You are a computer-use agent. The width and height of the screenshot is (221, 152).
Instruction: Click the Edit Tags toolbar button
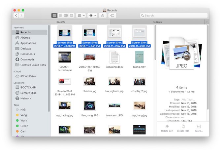click(x=112, y=15)
